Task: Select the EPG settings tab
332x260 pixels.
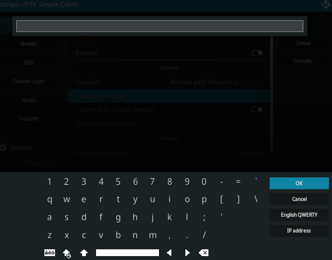Action: tap(29, 63)
